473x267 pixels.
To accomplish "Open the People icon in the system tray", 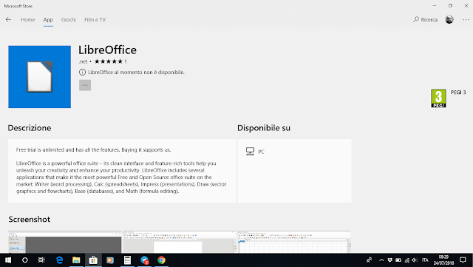I will (369, 260).
